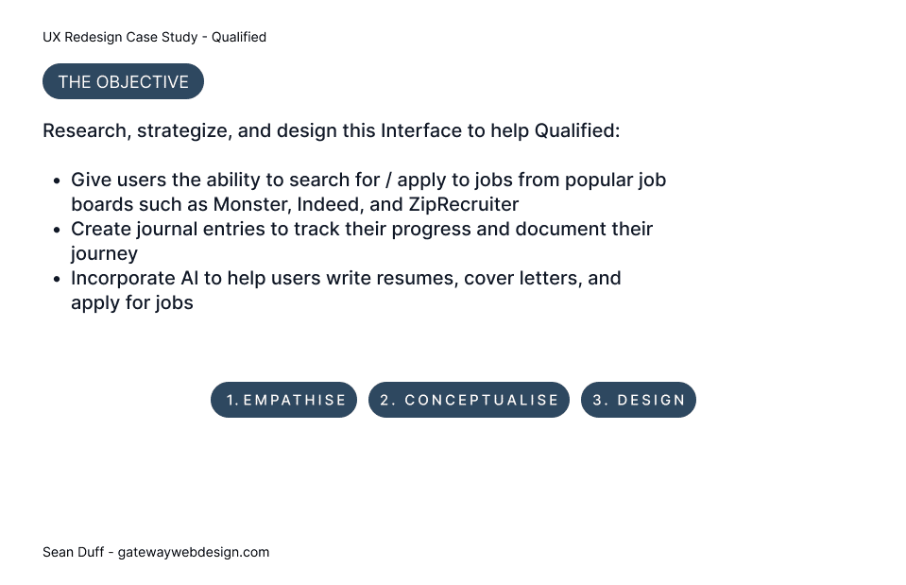Click the standalone word 'journey'

pos(105,254)
